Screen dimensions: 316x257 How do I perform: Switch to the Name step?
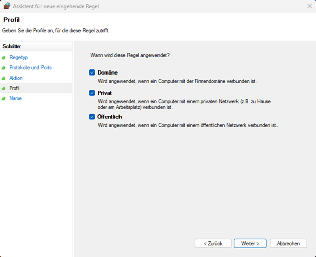pyautogui.click(x=15, y=98)
